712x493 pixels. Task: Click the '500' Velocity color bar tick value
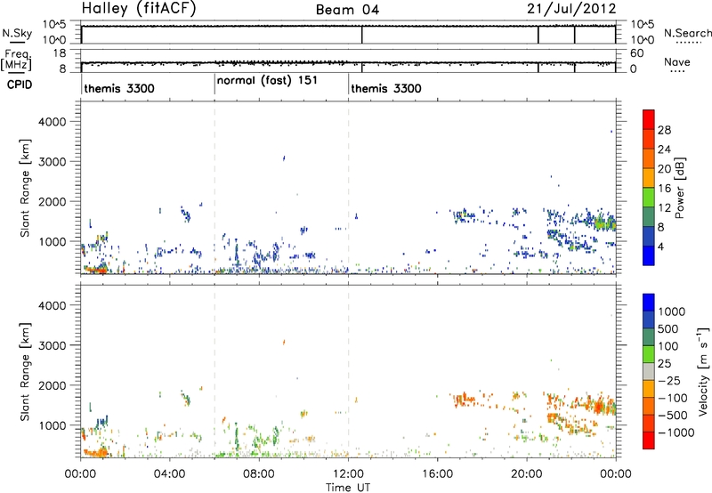(668, 329)
